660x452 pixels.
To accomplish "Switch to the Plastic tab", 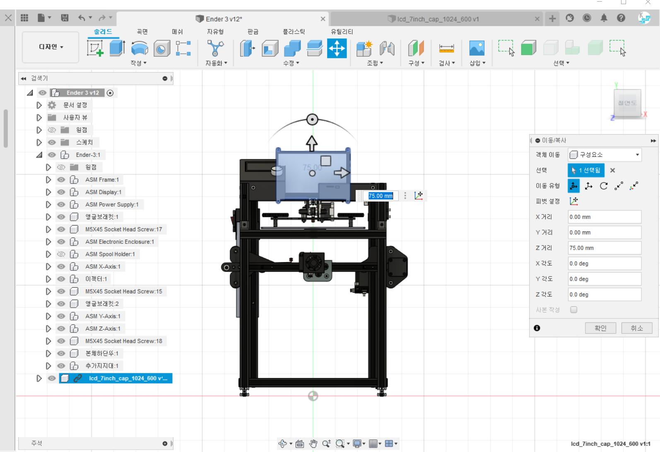I will click(x=294, y=31).
